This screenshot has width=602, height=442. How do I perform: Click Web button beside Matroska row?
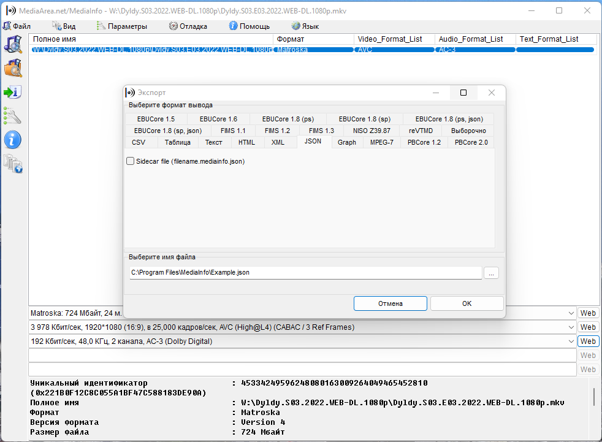point(588,313)
